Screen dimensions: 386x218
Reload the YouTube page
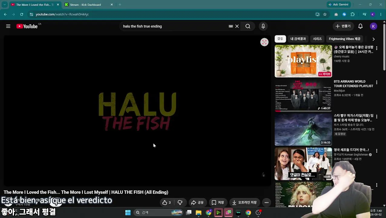(21, 14)
